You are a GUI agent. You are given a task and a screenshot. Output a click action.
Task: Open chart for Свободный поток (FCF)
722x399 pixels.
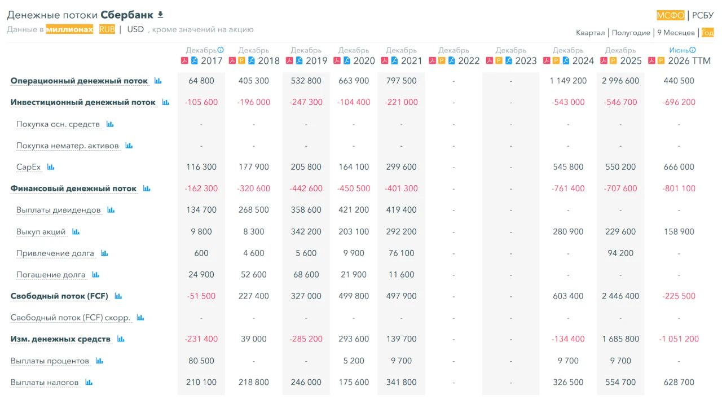(x=118, y=296)
